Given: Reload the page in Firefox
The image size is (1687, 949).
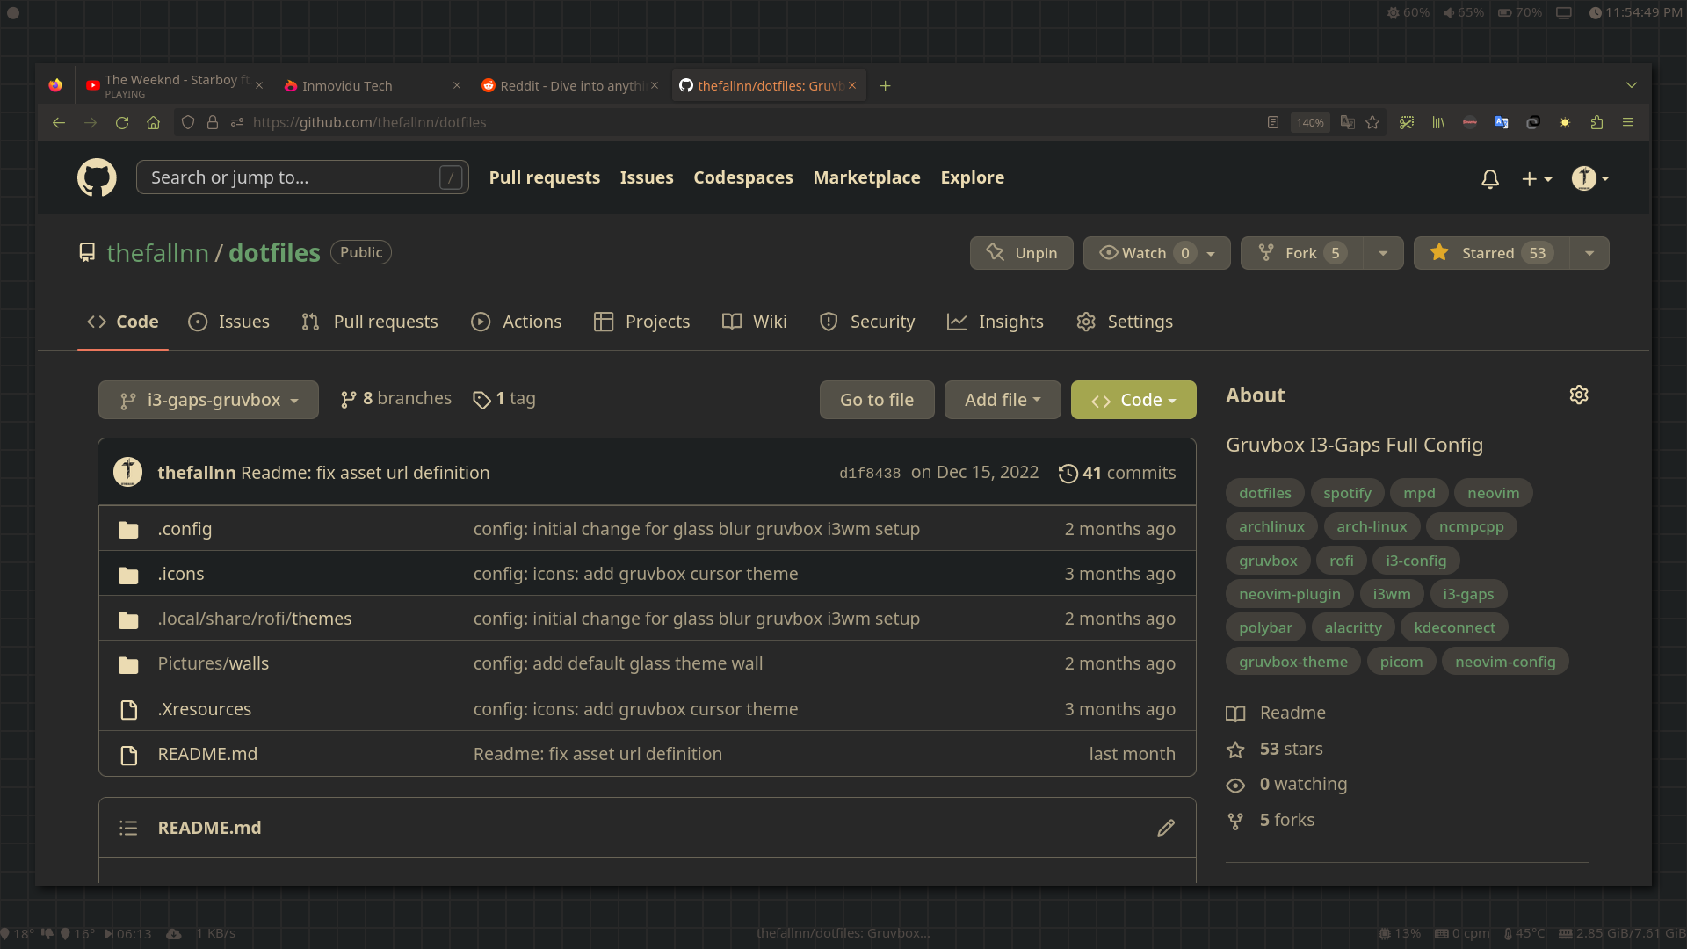Looking at the screenshot, I should click(x=122, y=123).
